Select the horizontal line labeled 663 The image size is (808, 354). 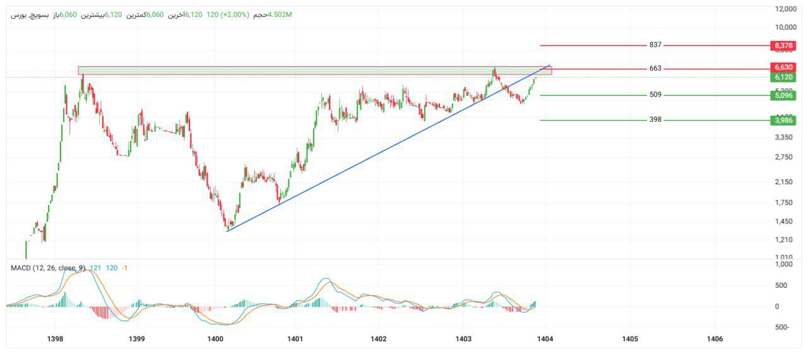coord(593,68)
